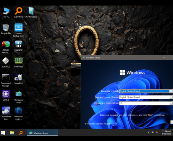Open the Start menu button
The width and height of the screenshot is (173, 141).
pos(3,133)
